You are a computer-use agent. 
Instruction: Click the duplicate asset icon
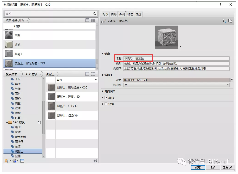point(230,21)
